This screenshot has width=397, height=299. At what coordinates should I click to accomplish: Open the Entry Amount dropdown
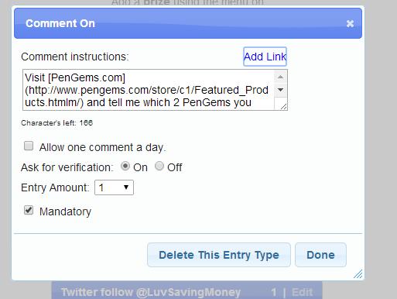(114, 187)
